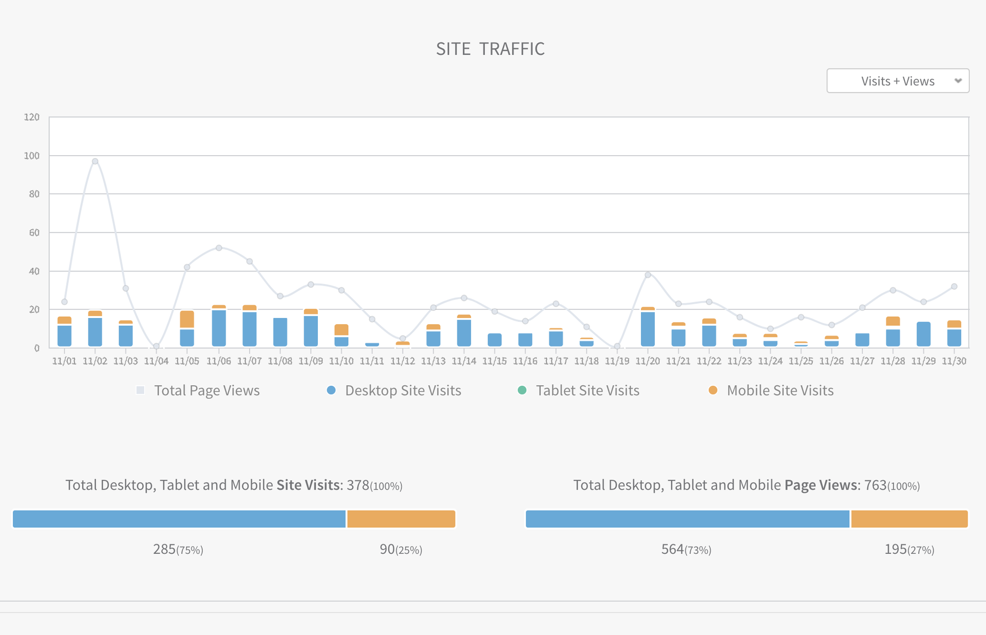
Task: Click the orange mobile segment of Site Visits bar
Action: click(x=401, y=519)
